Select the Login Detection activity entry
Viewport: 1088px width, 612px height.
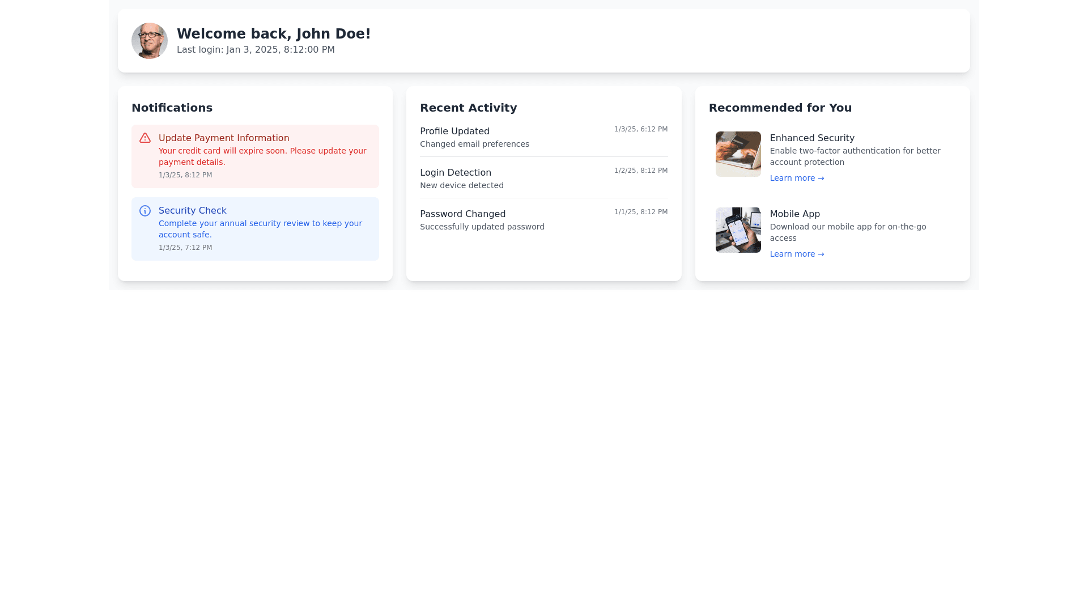click(456, 173)
